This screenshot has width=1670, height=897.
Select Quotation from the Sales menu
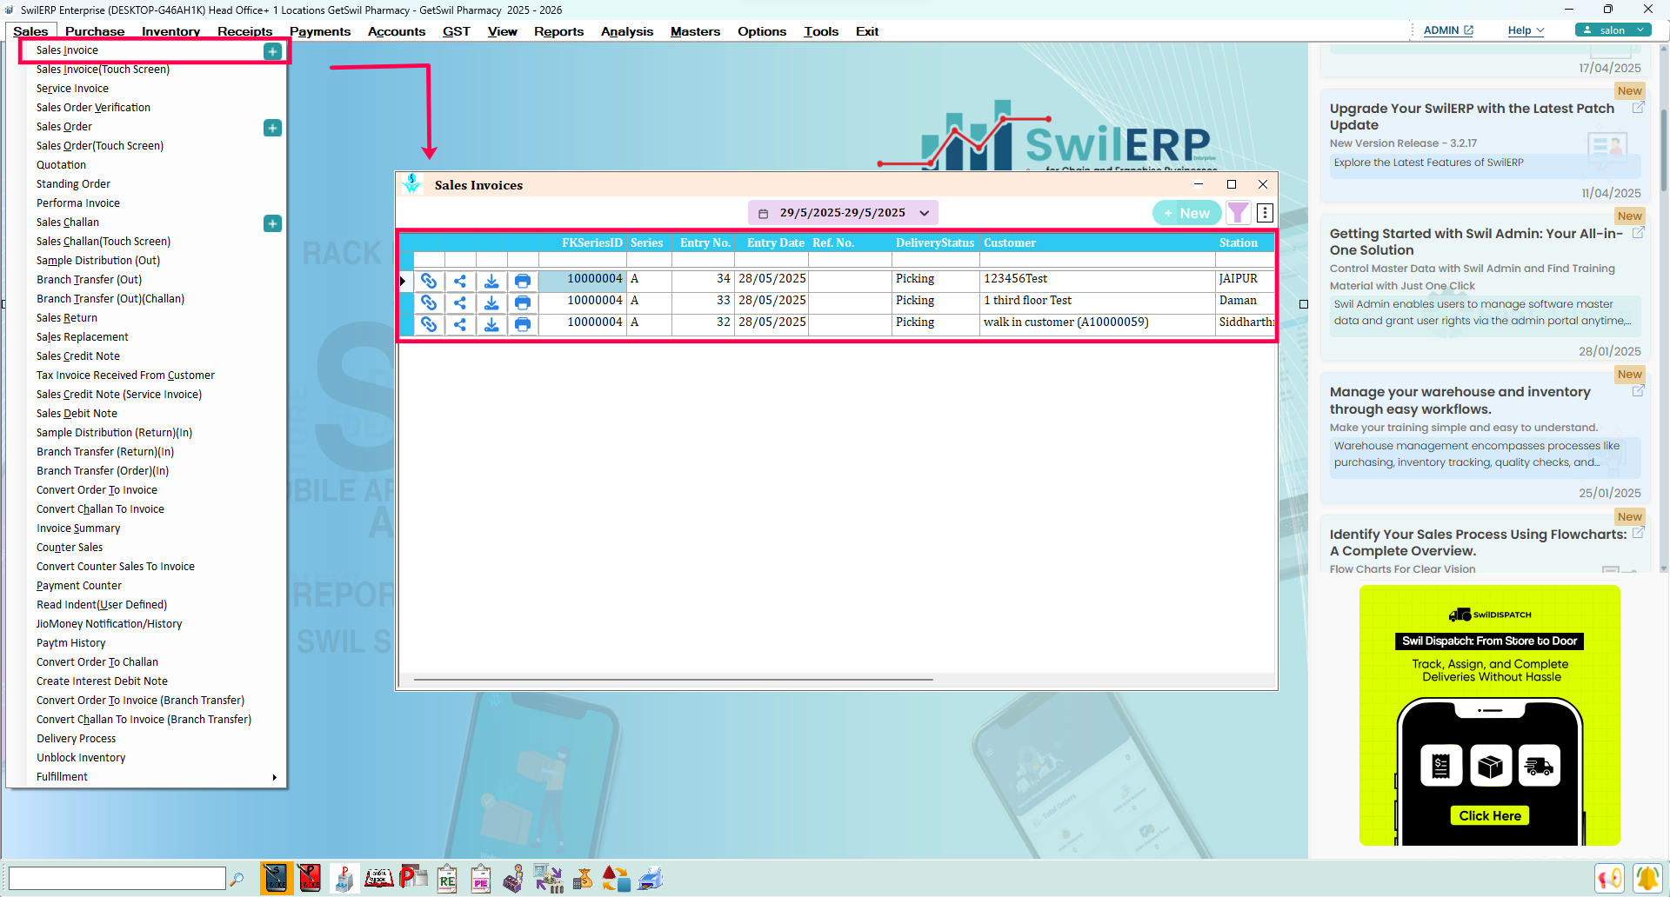click(61, 165)
